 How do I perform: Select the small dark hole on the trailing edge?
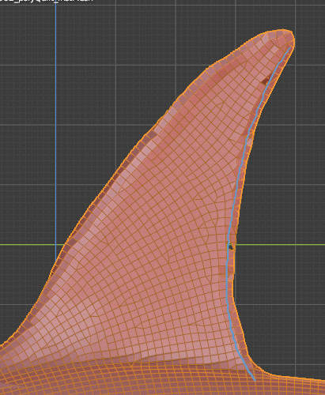[x=231, y=247]
